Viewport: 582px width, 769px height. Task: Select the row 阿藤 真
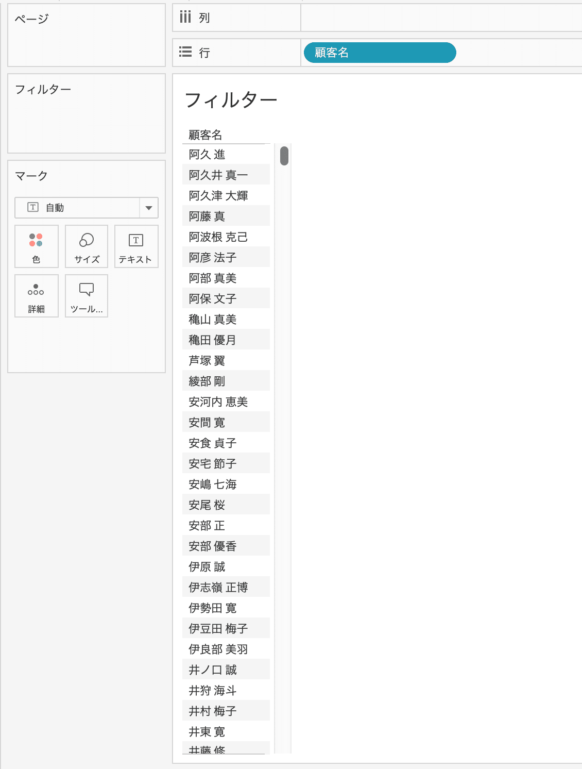226,216
